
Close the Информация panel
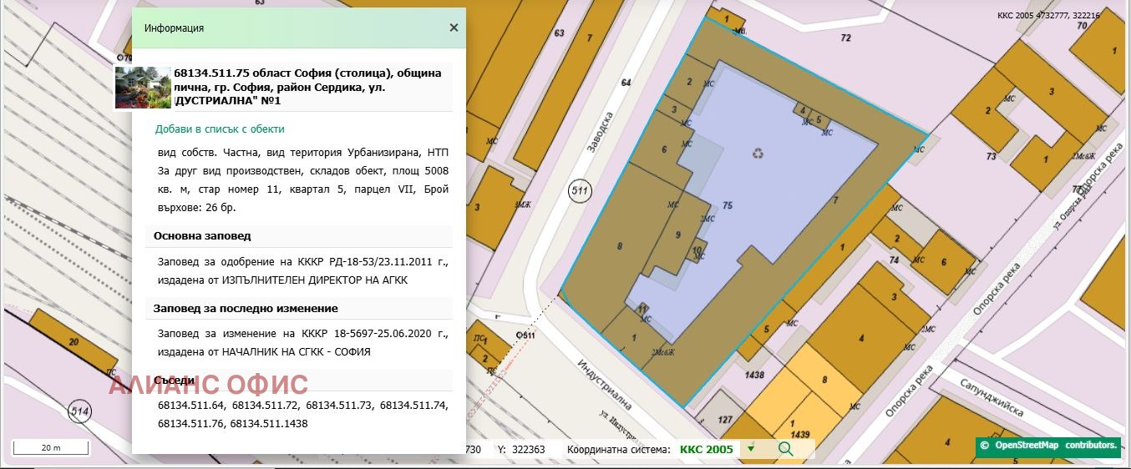coord(454,28)
